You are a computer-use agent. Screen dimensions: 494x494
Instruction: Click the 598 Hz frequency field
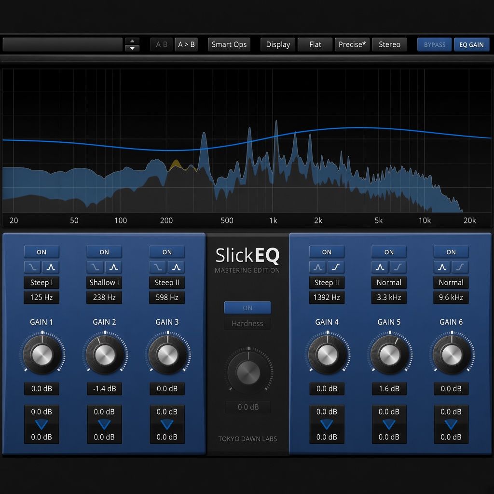[x=167, y=297]
